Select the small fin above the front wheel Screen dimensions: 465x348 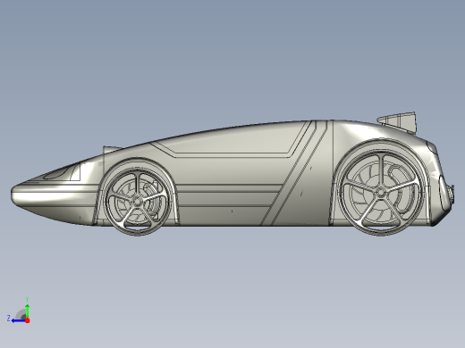click(x=112, y=149)
